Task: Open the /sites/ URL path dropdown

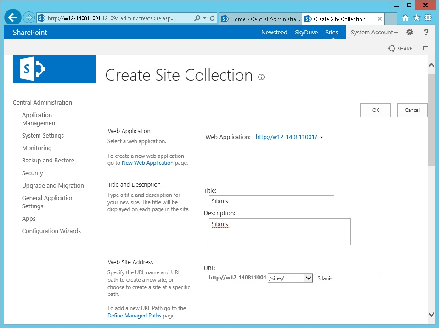Action: [x=308, y=278]
